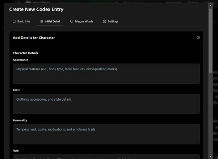Click the scrollbar down arrow
Viewport: 218px width, 159px height.
click(211, 156)
